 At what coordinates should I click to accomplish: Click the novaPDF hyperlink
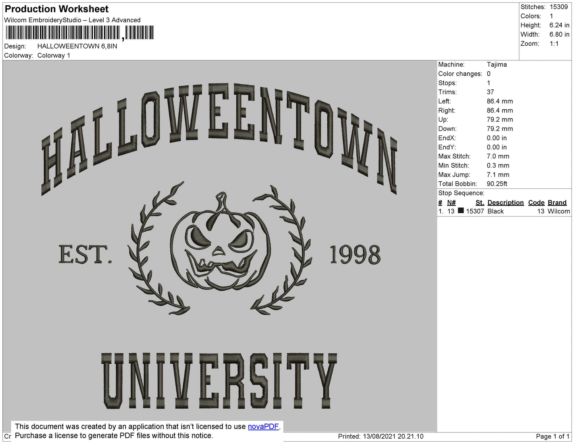tap(263, 427)
